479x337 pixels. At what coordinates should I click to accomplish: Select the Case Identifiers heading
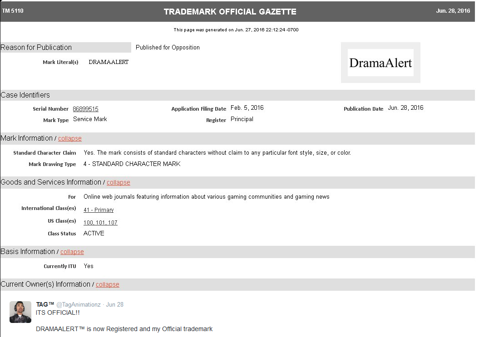[x=25, y=95]
